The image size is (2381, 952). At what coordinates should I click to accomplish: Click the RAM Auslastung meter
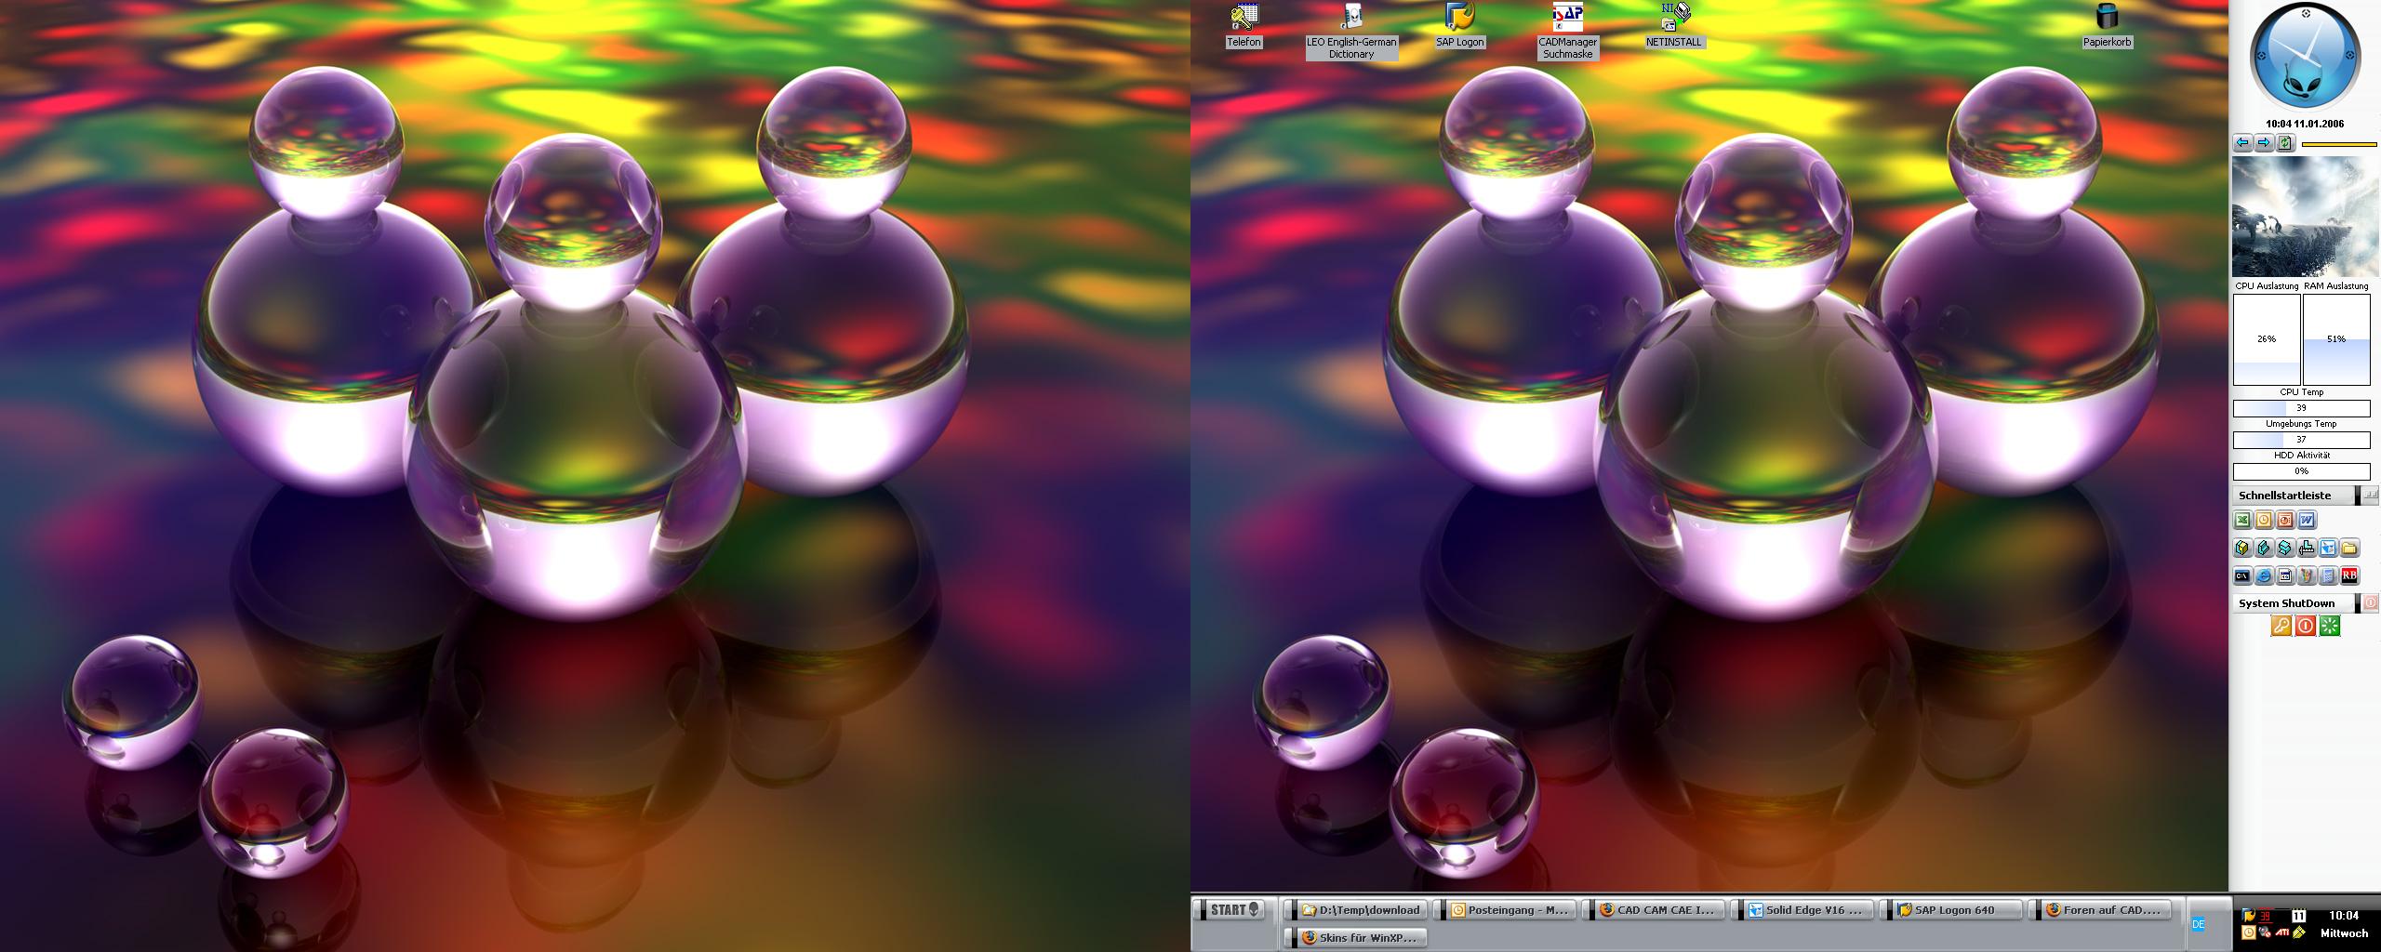click(x=2336, y=338)
